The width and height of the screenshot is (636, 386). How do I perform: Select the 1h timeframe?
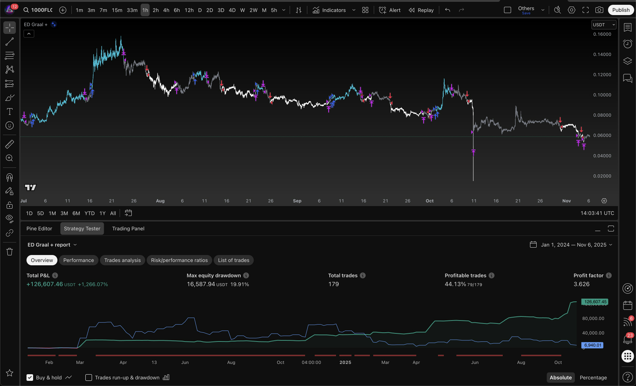(145, 10)
